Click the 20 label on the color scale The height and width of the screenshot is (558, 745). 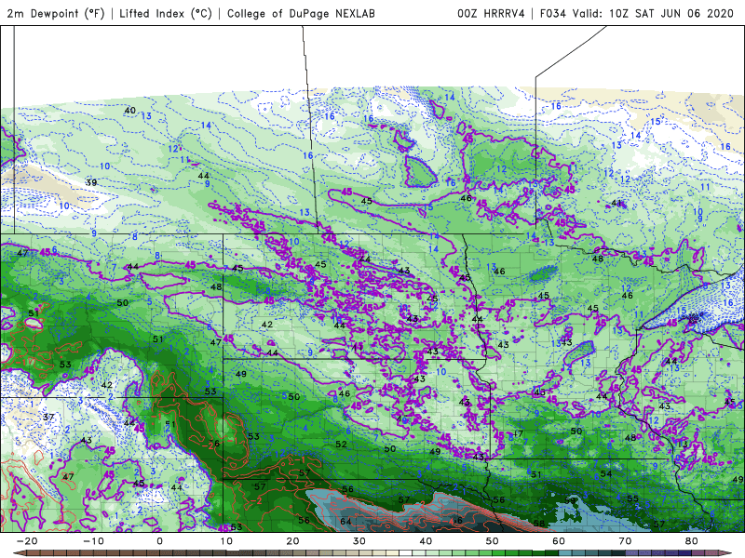pyautogui.click(x=292, y=541)
